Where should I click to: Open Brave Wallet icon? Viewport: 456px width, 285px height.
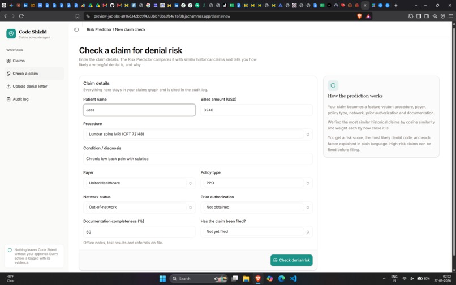coord(427,16)
